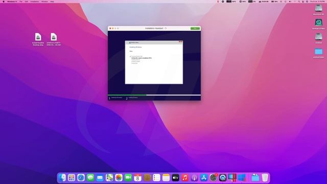
Task: Select the untitled folder on desktop
Action: point(318,53)
